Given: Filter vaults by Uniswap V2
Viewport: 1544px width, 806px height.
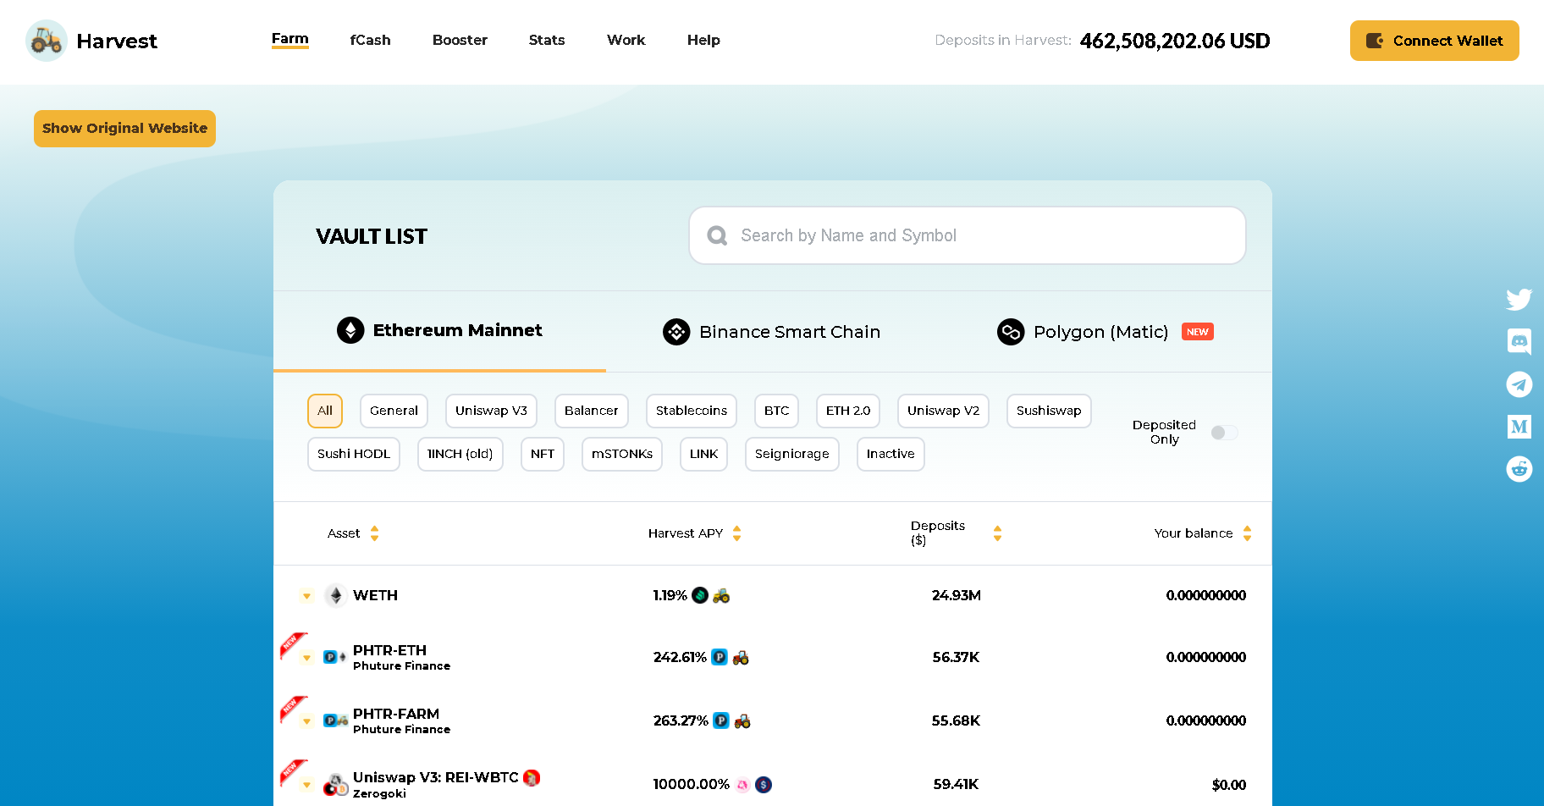Looking at the screenshot, I should pos(943,411).
